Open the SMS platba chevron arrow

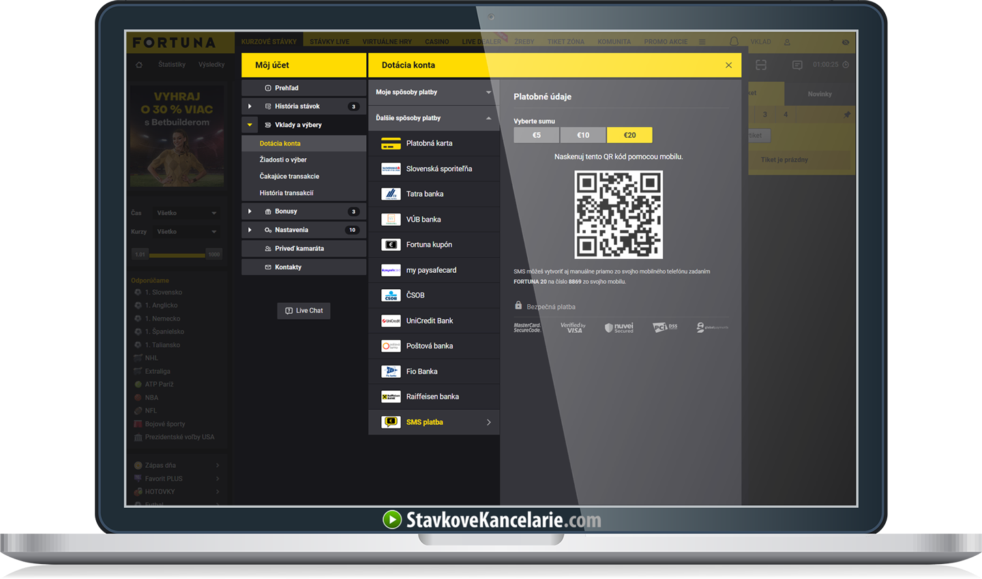pos(489,422)
